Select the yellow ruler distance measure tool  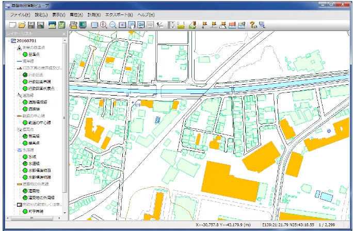(x=181, y=25)
